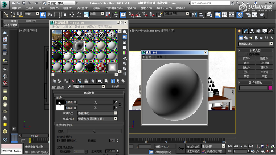Expand the 标准基本体 category dropdown
Image resolution: width=276 pixels, height=155 pixels.
pos(255,44)
